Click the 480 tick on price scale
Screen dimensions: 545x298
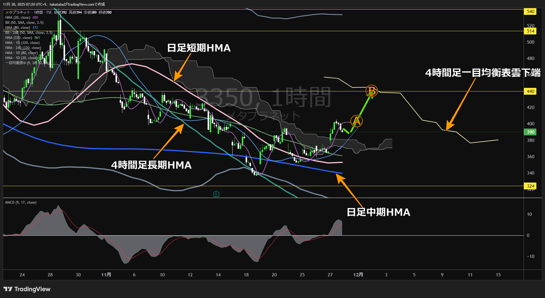(x=530, y=58)
